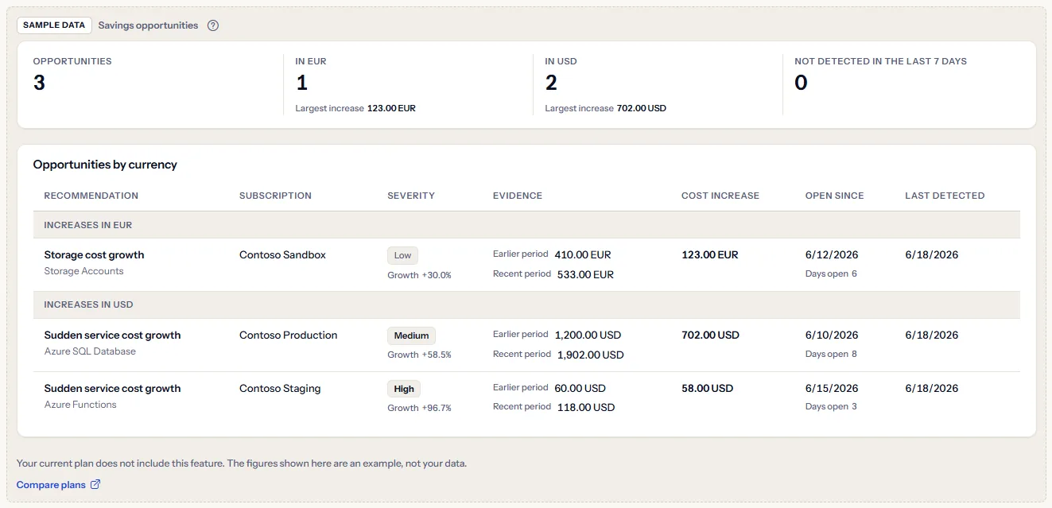Click the High severity badge
Viewport: 1052px width, 508px height.
coord(404,389)
